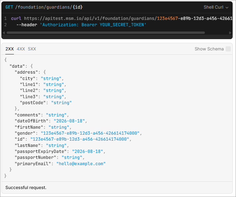This screenshot has width=236, height=197.
Task: Click the gender UUID value
Action: tap(90, 133)
